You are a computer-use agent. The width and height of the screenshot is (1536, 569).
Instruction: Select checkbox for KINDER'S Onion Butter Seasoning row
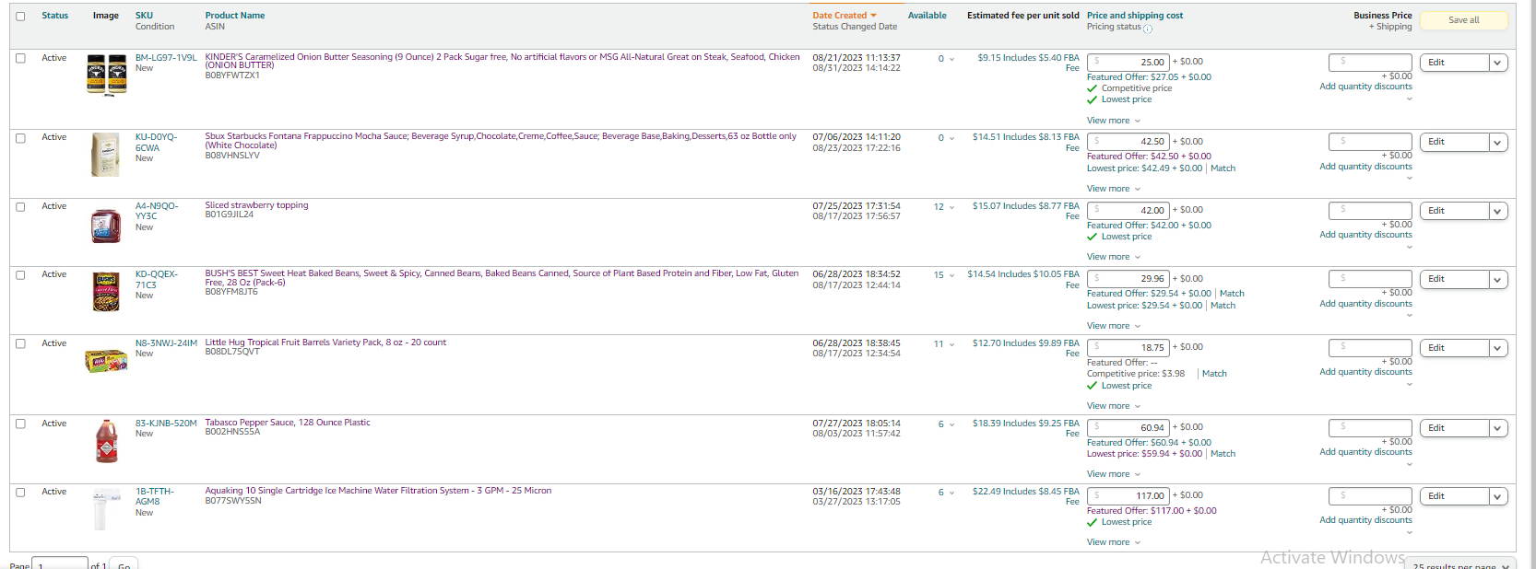[20, 58]
